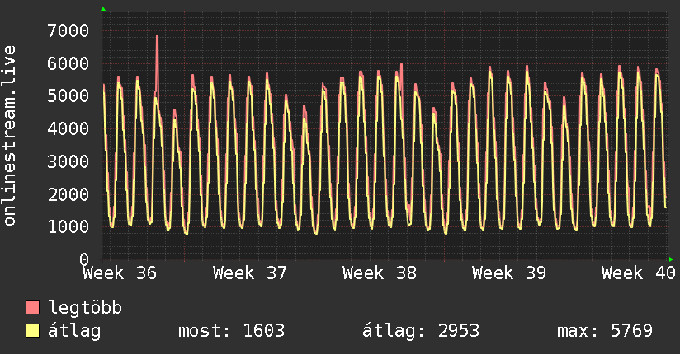Image resolution: width=680 pixels, height=354 pixels.
Task: Click the 'Week 36' axis label
Action: pos(120,273)
